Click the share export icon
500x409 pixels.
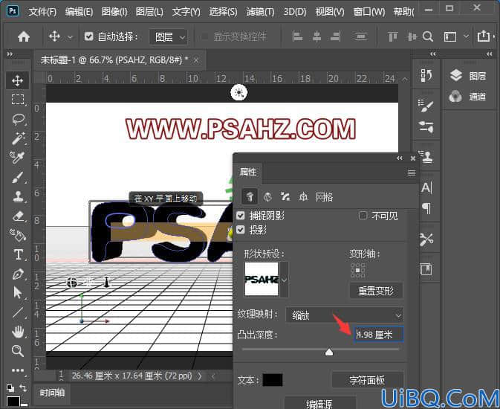click(484, 36)
